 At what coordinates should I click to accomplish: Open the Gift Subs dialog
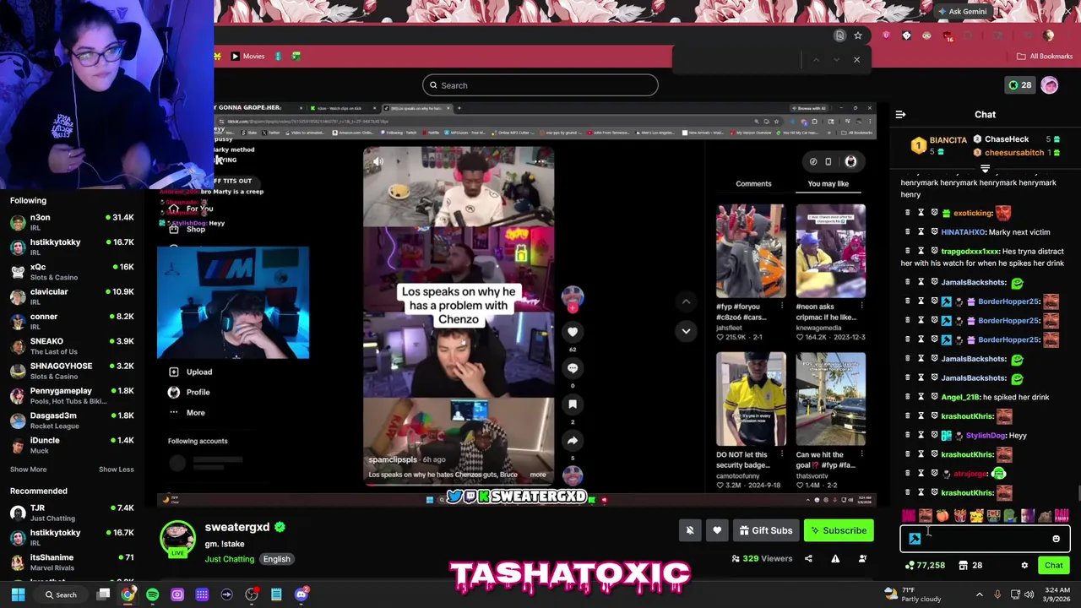pyautogui.click(x=766, y=530)
